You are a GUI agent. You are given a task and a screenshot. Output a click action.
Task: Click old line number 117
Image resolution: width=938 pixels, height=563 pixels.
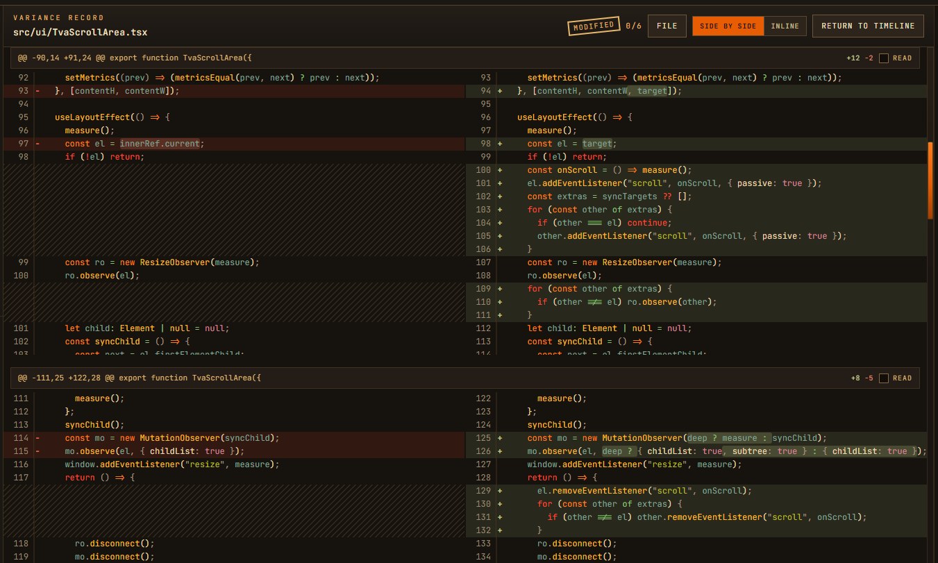21,478
